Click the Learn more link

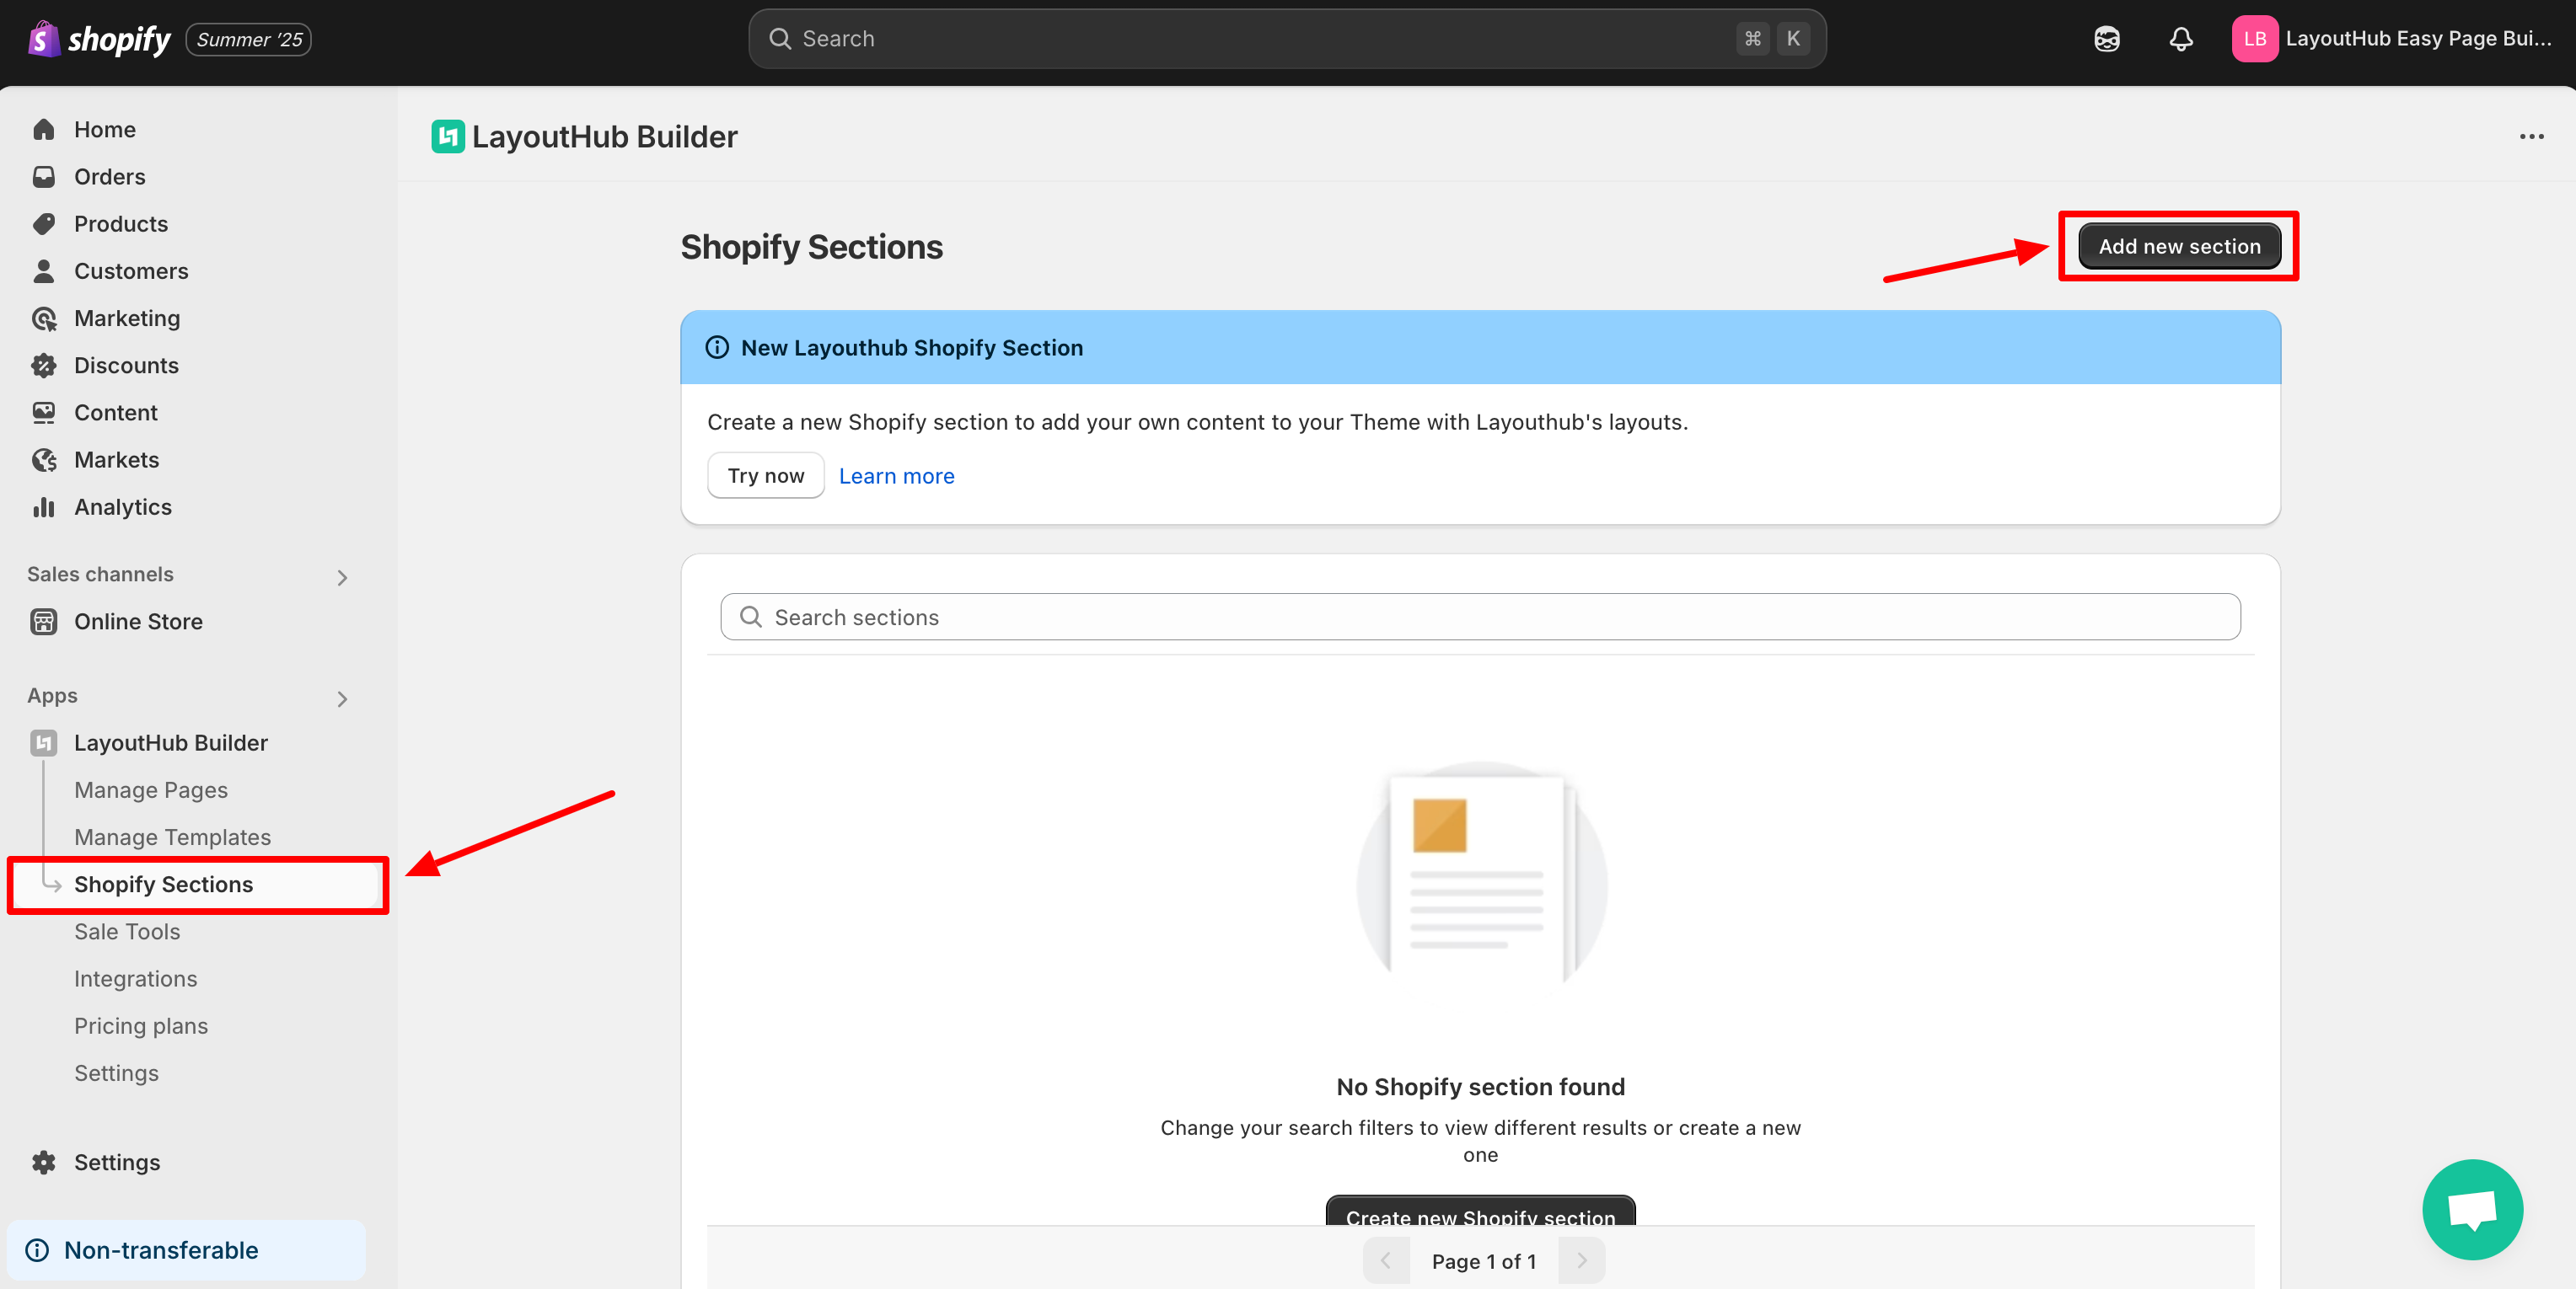point(896,476)
